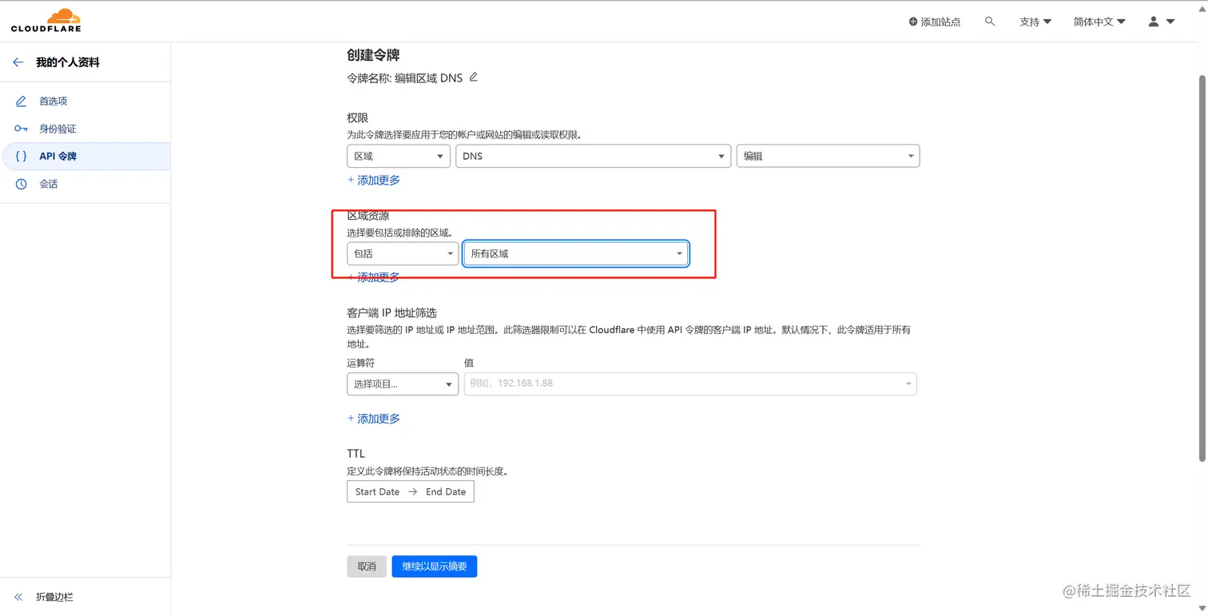Open the 区域 permission scope dropdown
This screenshot has height=616, width=1208.
point(399,156)
